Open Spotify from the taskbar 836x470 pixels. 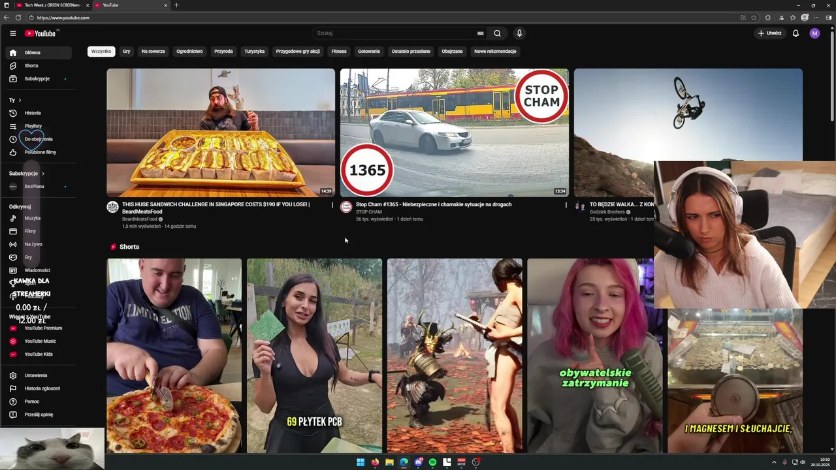click(432, 462)
